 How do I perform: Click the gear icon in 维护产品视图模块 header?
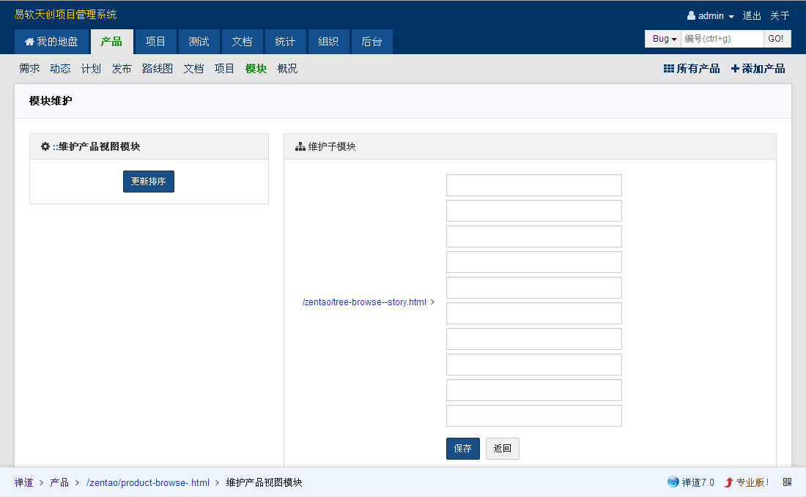click(45, 146)
